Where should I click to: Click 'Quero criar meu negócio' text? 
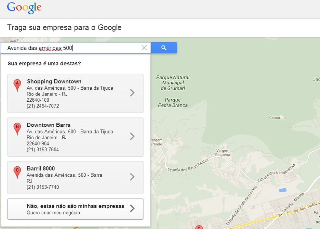[53, 213]
